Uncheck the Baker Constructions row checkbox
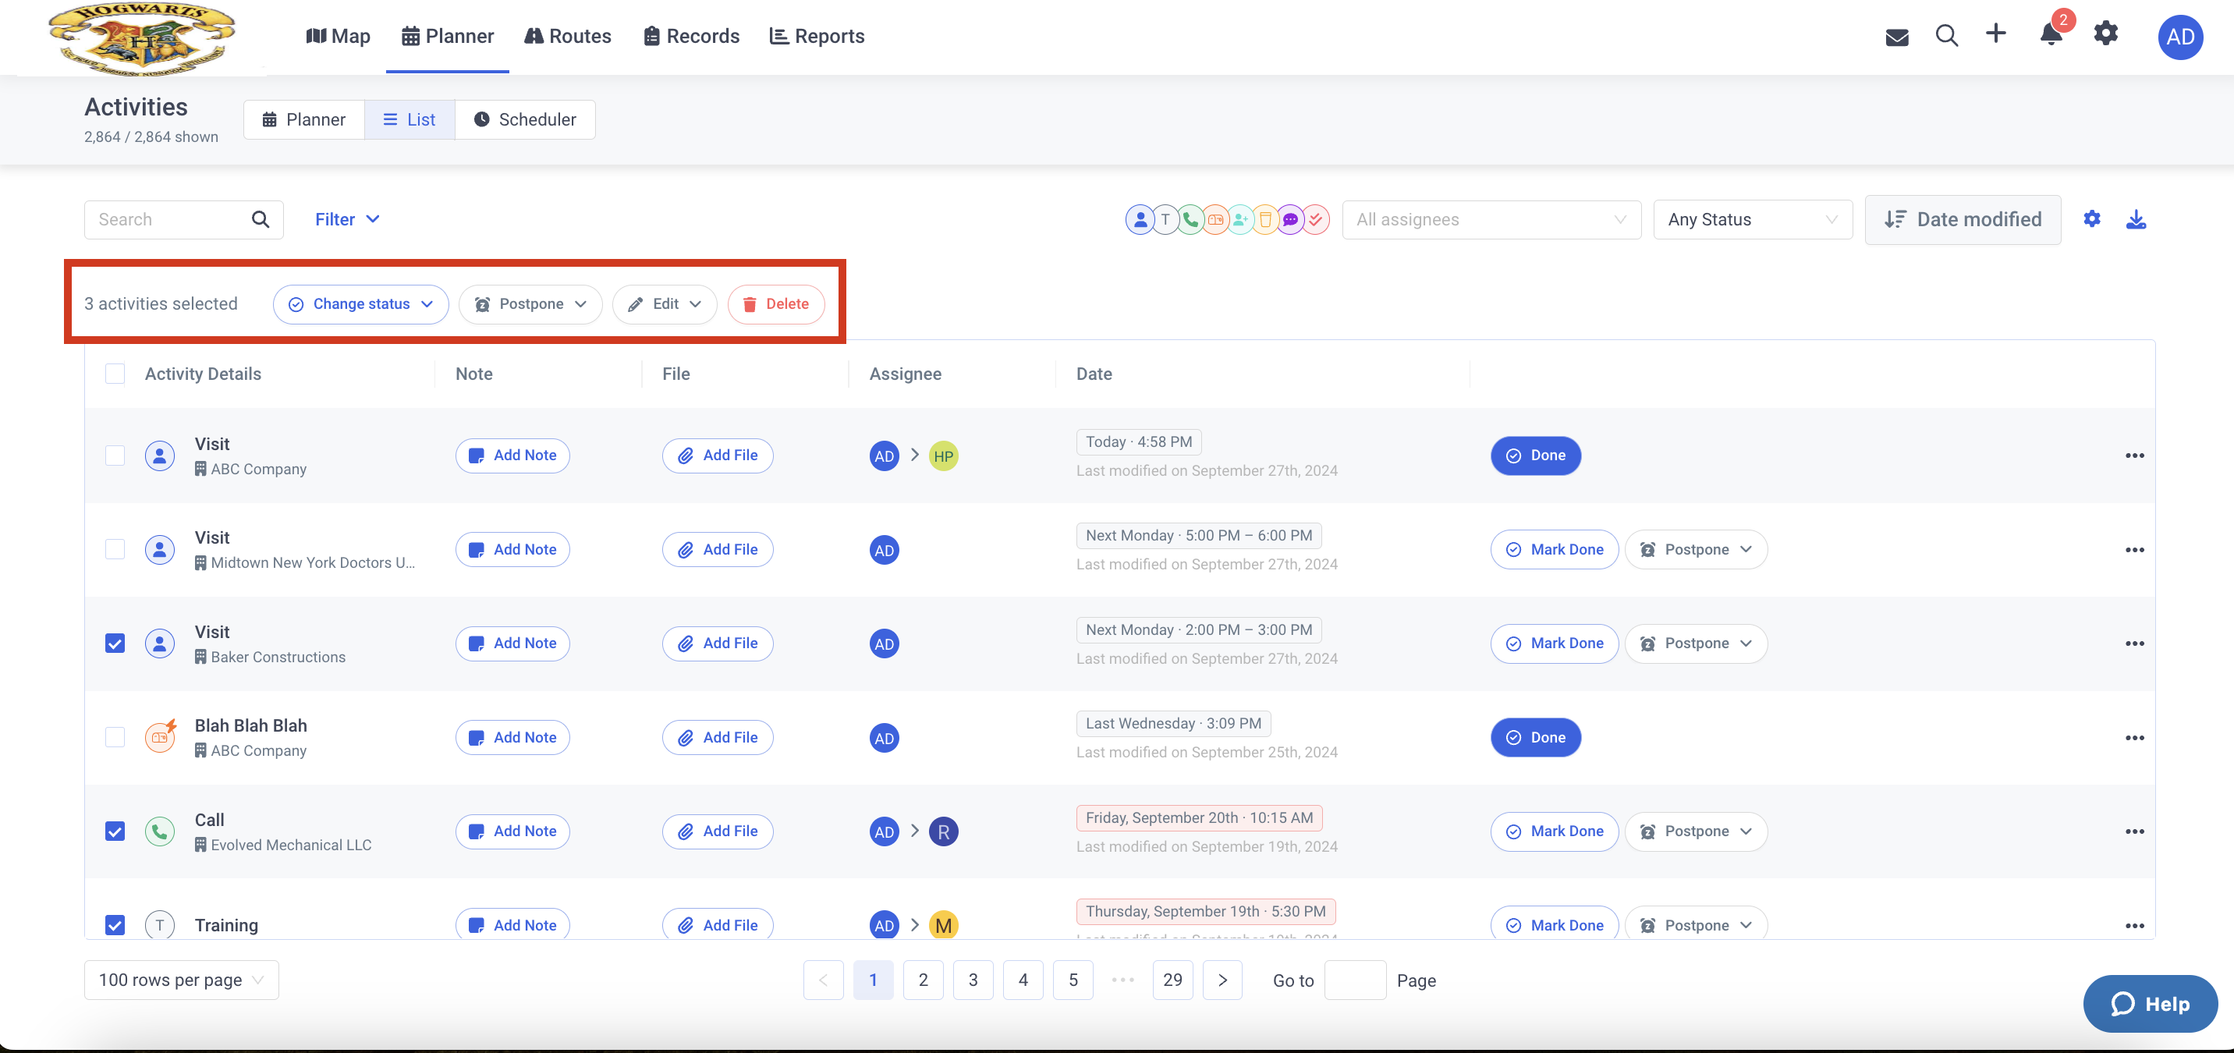 coord(115,643)
